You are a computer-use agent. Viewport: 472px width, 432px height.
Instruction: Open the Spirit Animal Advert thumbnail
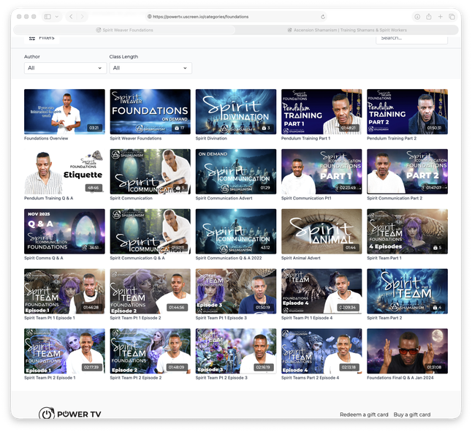[321, 232]
